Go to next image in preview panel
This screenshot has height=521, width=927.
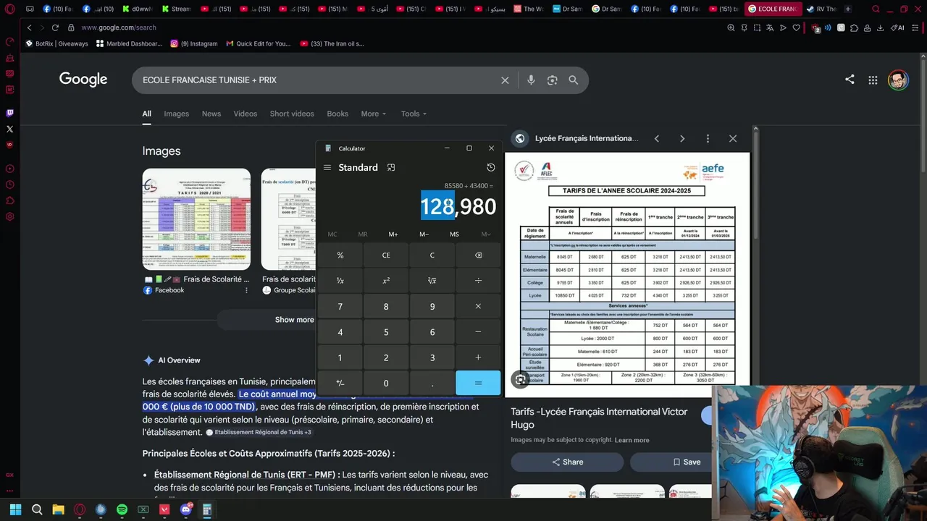coord(682,138)
